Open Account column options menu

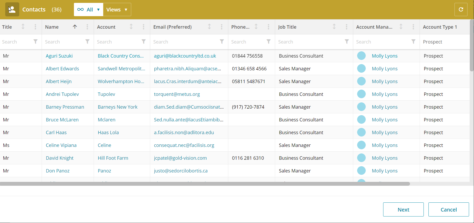[x=143, y=27]
